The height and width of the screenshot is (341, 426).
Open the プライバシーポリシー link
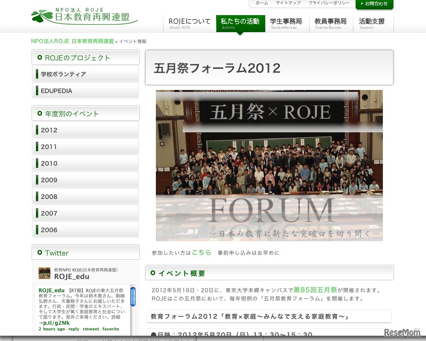[x=328, y=3]
